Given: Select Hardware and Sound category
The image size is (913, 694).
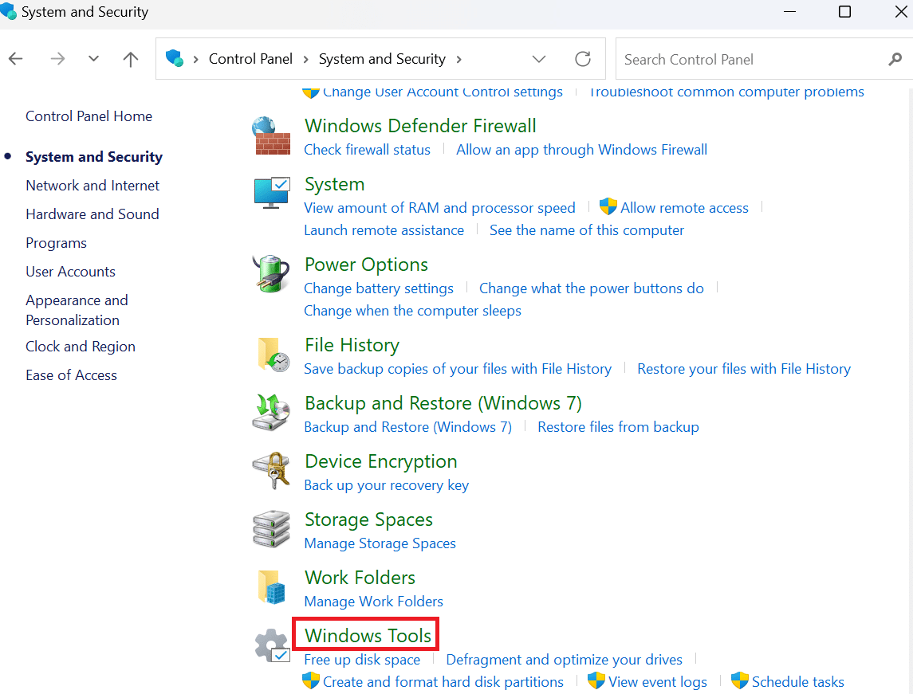Looking at the screenshot, I should (x=92, y=214).
